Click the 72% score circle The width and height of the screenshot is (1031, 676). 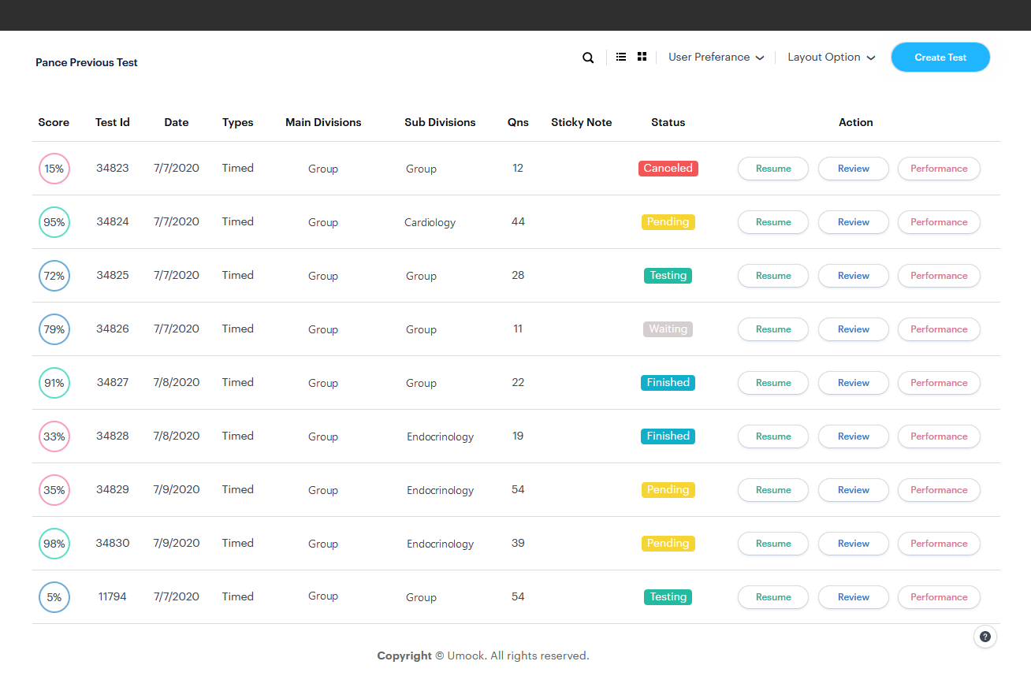(x=54, y=276)
